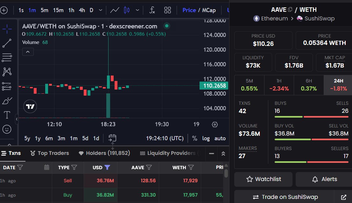Switch to the Top Traders tab
Image resolution: width=352 pixels, height=203 pixels.
[x=50, y=153]
